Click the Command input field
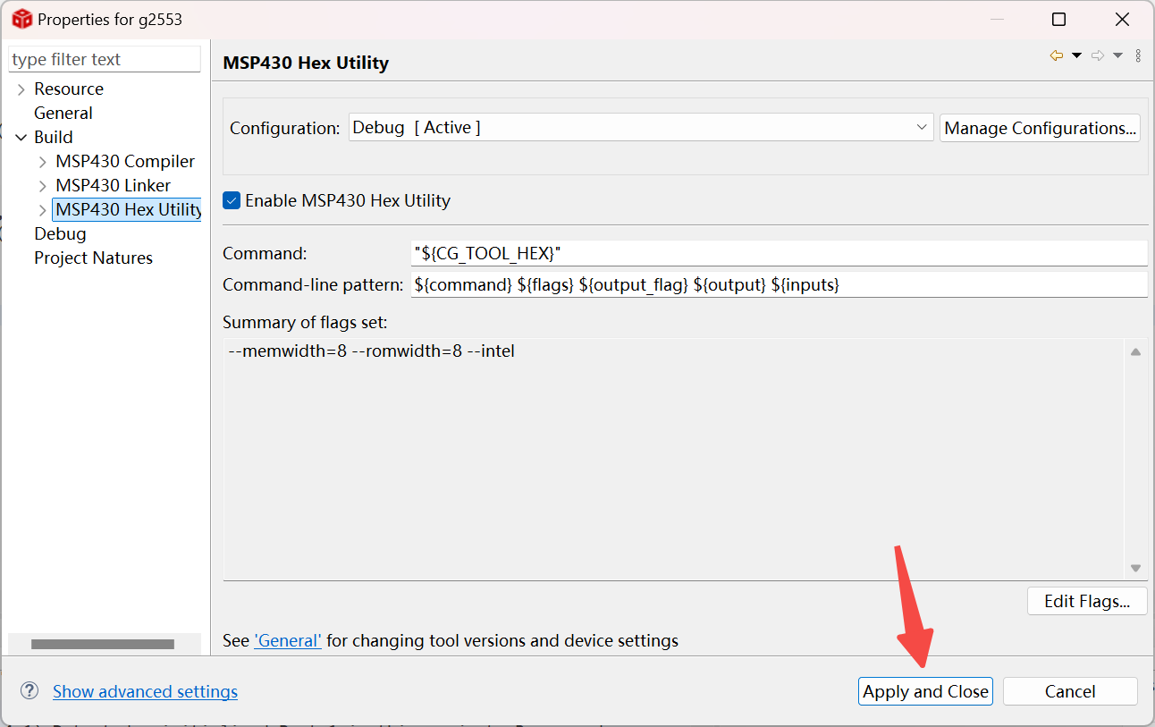This screenshot has width=1155, height=727. [x=779, y=253]
